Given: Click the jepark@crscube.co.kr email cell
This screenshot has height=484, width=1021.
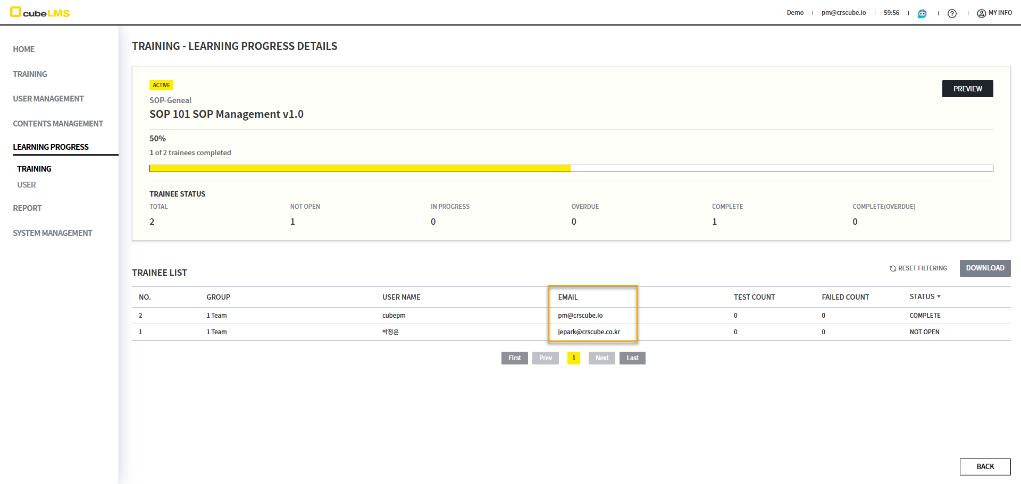Looking at the screenshot, I should point(589,332).
